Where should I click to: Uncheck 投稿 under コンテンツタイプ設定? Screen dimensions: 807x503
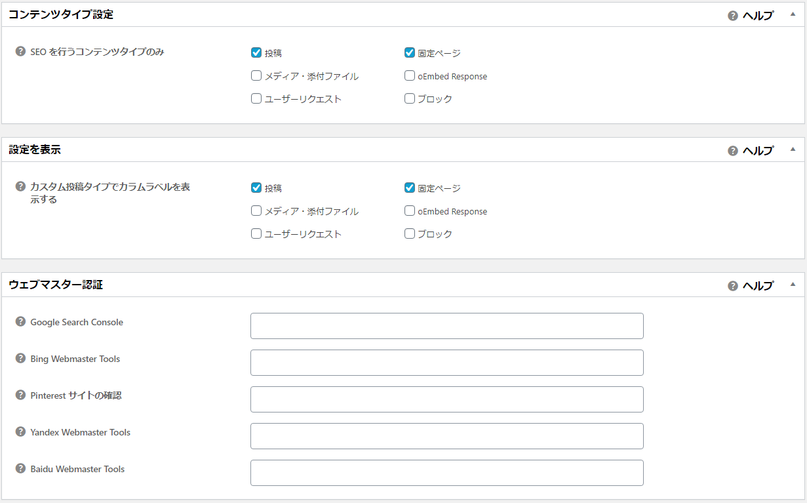(x=256, y=53)
